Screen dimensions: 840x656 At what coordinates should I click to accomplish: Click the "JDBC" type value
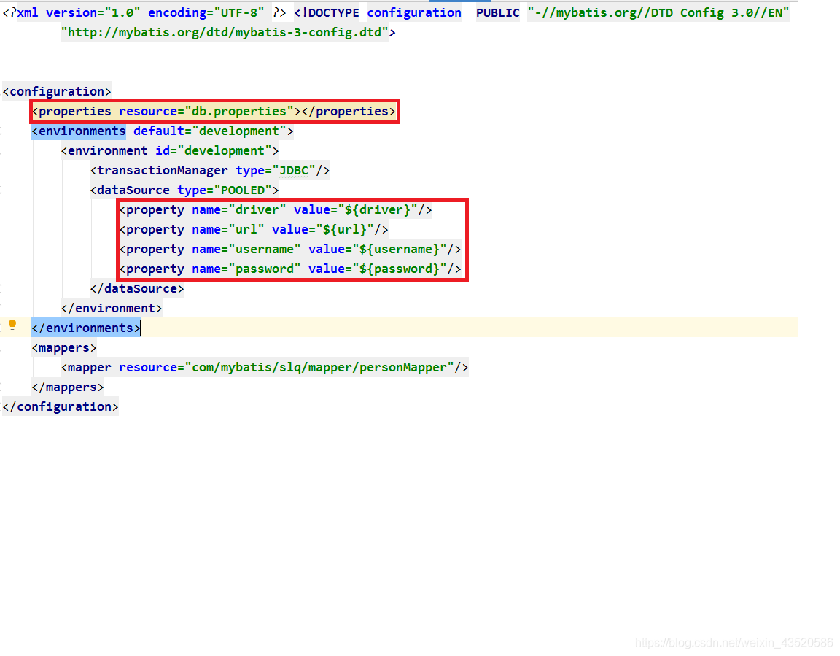pyautogui.click(x=294, y=171)
